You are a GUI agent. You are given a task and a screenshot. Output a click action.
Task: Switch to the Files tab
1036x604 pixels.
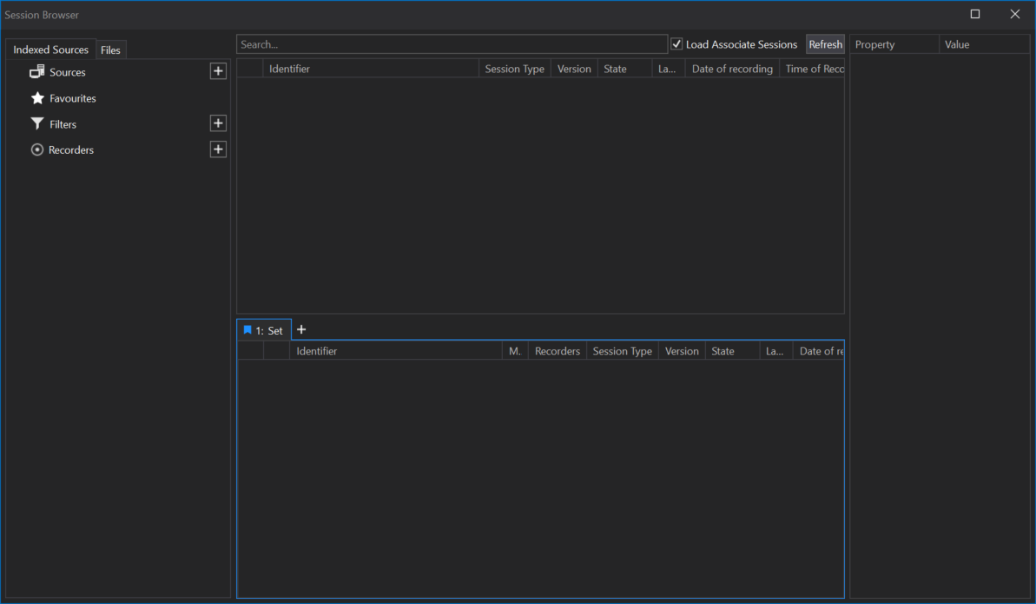point(110,50)
